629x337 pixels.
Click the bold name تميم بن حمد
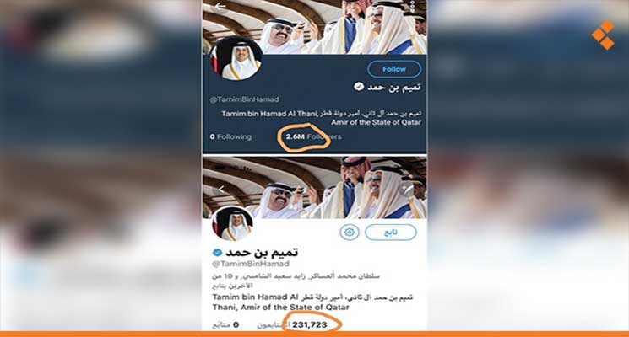262,253
